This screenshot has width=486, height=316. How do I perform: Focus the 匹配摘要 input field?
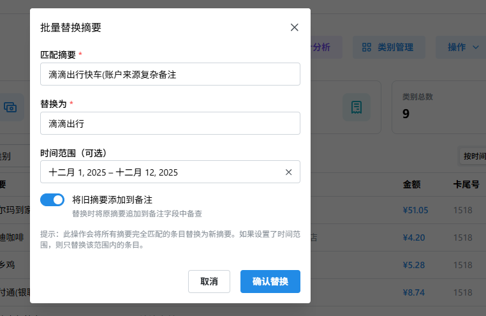point(170,74)
